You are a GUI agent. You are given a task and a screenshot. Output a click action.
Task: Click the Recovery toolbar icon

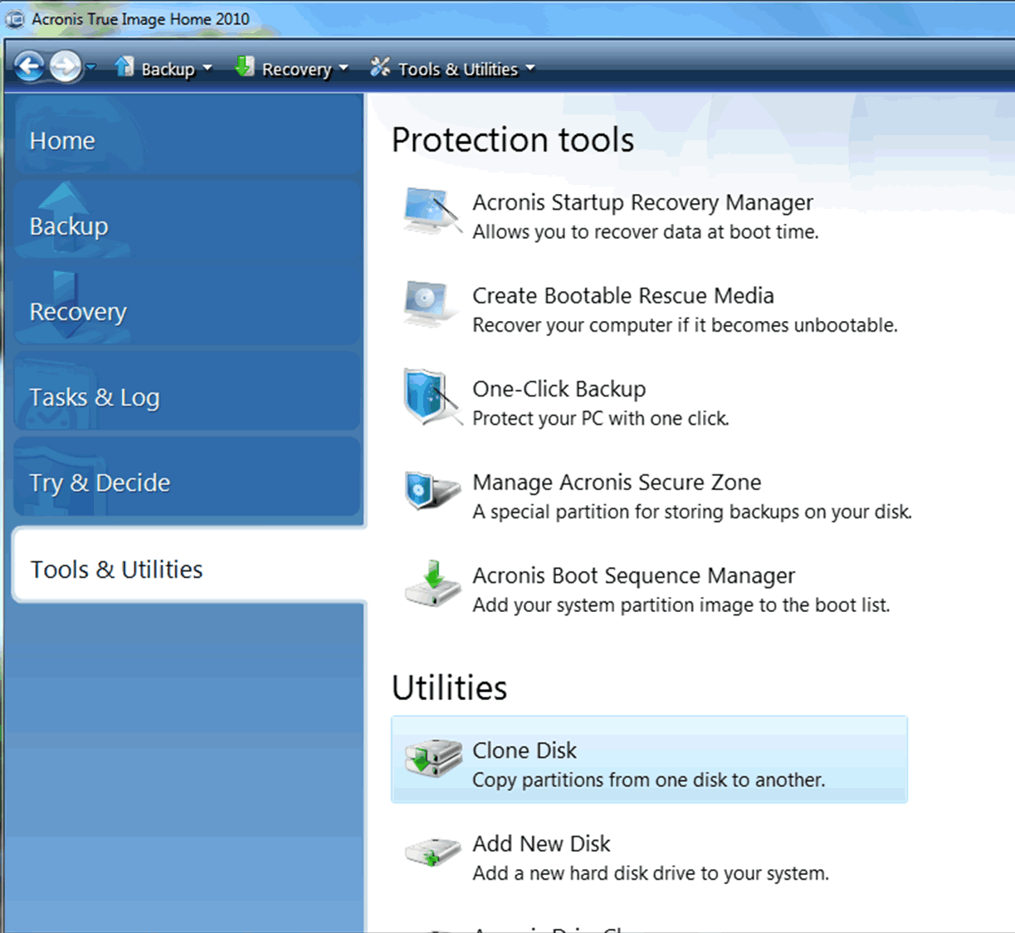244,66
